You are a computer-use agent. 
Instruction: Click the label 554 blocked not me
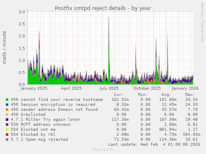33,130
